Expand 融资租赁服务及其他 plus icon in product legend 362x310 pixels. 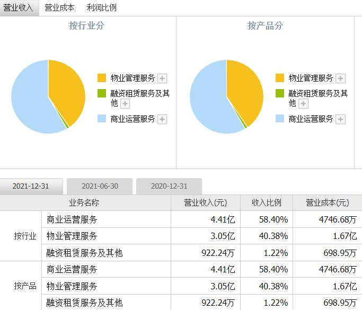pyautogui.click(x=303, y=104)
